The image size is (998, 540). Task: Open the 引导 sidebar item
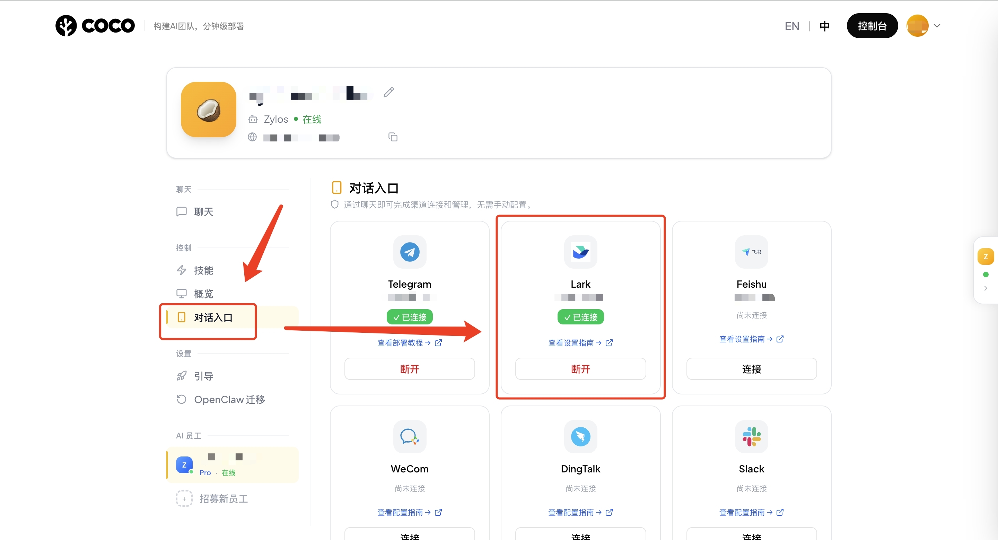tap(233, 376)
